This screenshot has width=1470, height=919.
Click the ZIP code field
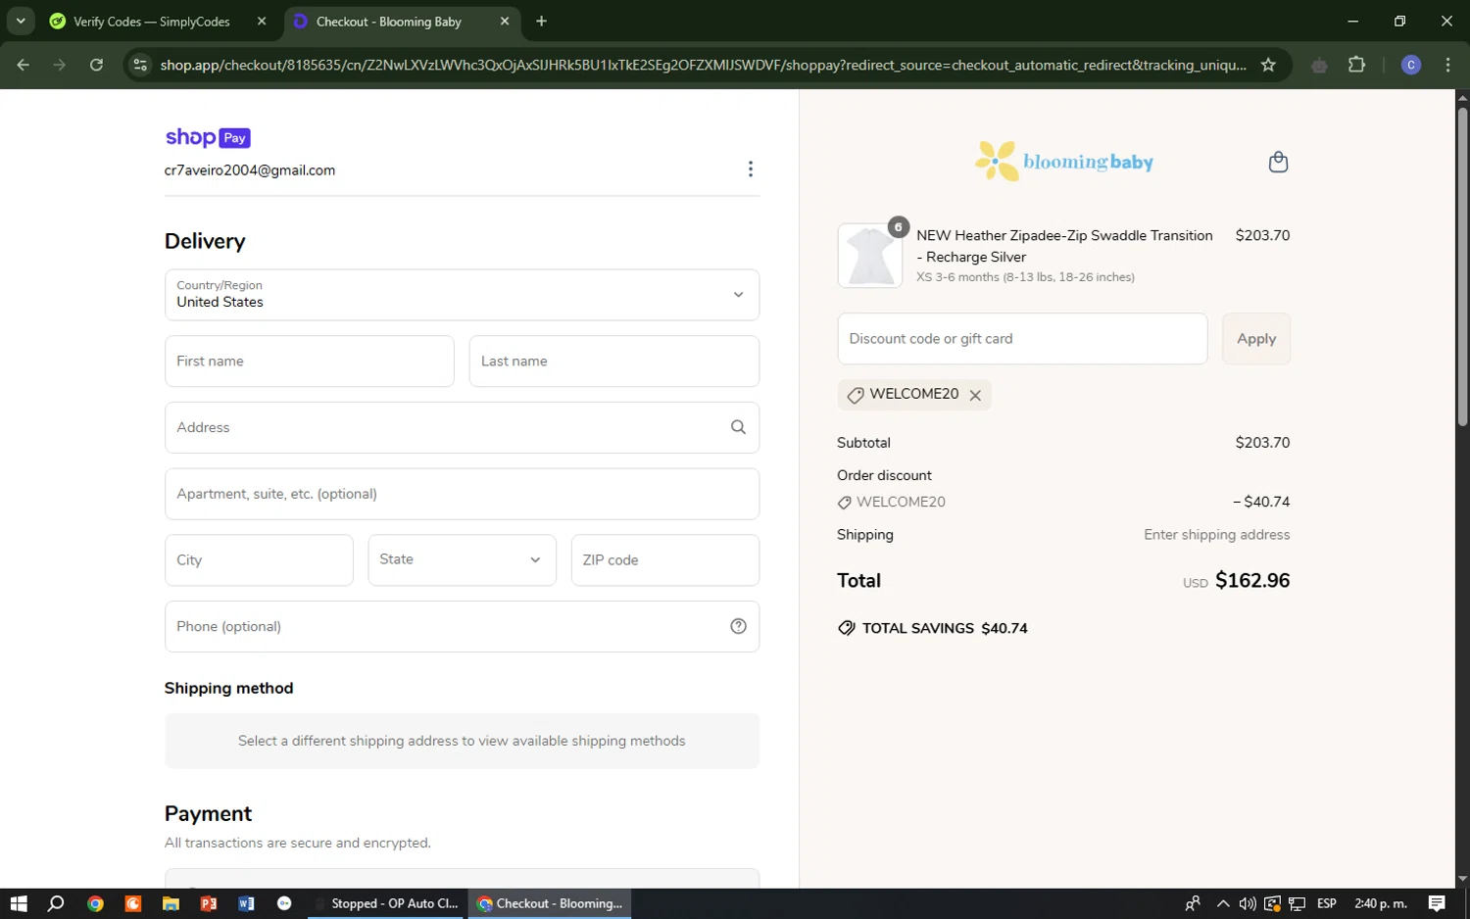665,560
